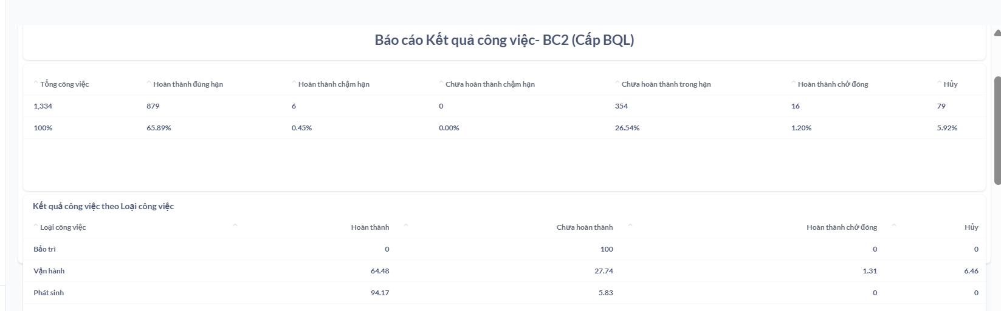Click sort arrow beside Loại công việc header
This screenshot has height=311, width=1001.
tap(36, 226)
